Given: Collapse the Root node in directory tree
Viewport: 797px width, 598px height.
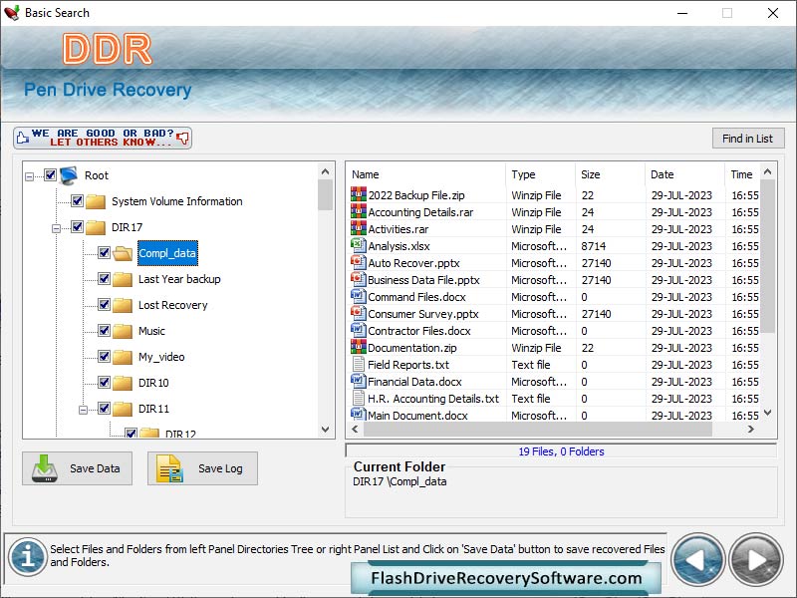Looking at the screenshot, I should (x=29, y=175).
